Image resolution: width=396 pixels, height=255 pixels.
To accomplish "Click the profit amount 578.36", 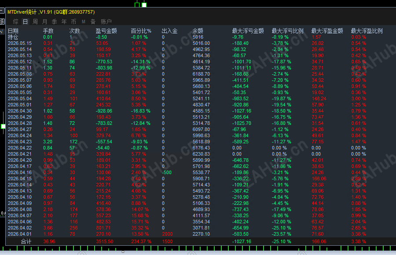I will pos(103,209).
